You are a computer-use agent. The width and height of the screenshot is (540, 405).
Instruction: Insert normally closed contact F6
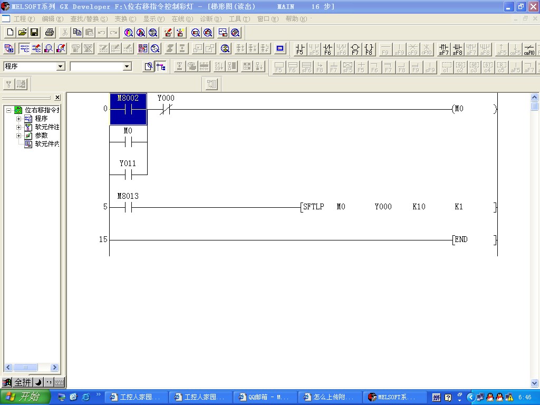(x=327, y=49)
